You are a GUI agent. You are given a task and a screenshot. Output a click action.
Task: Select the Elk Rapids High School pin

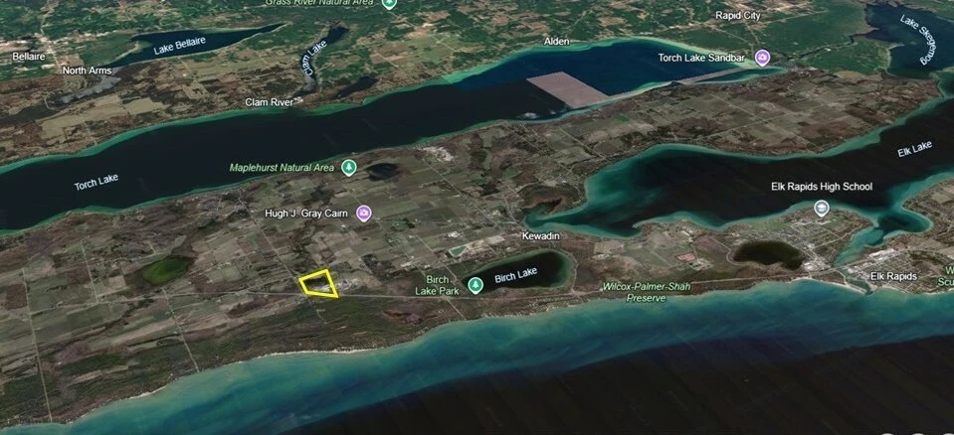(822, 209)
